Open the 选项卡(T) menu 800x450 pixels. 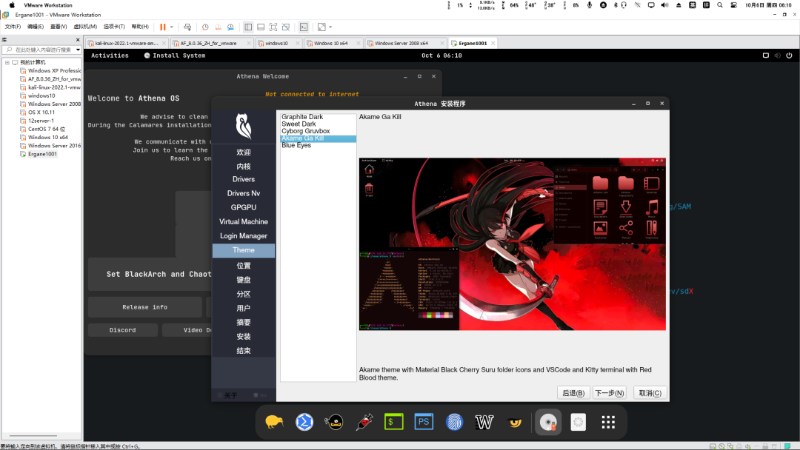[x=114, y=27]
